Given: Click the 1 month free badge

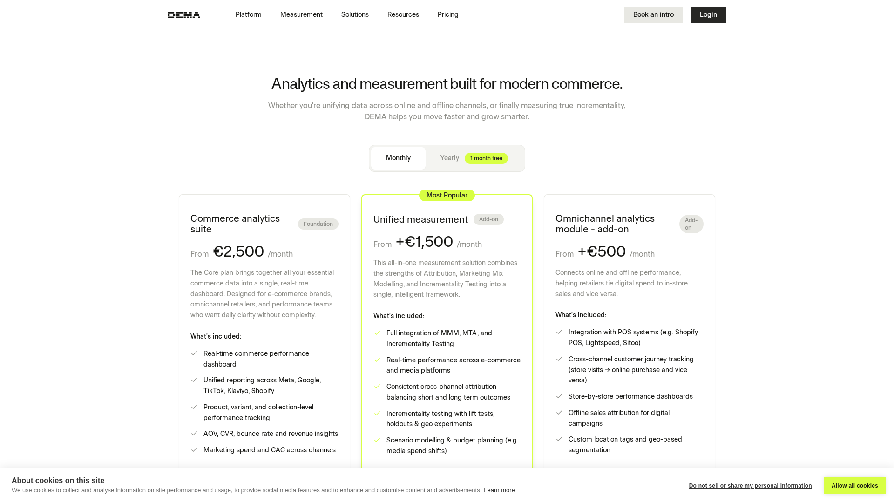Looking at the screenshot, I should (x=486, y=158).
